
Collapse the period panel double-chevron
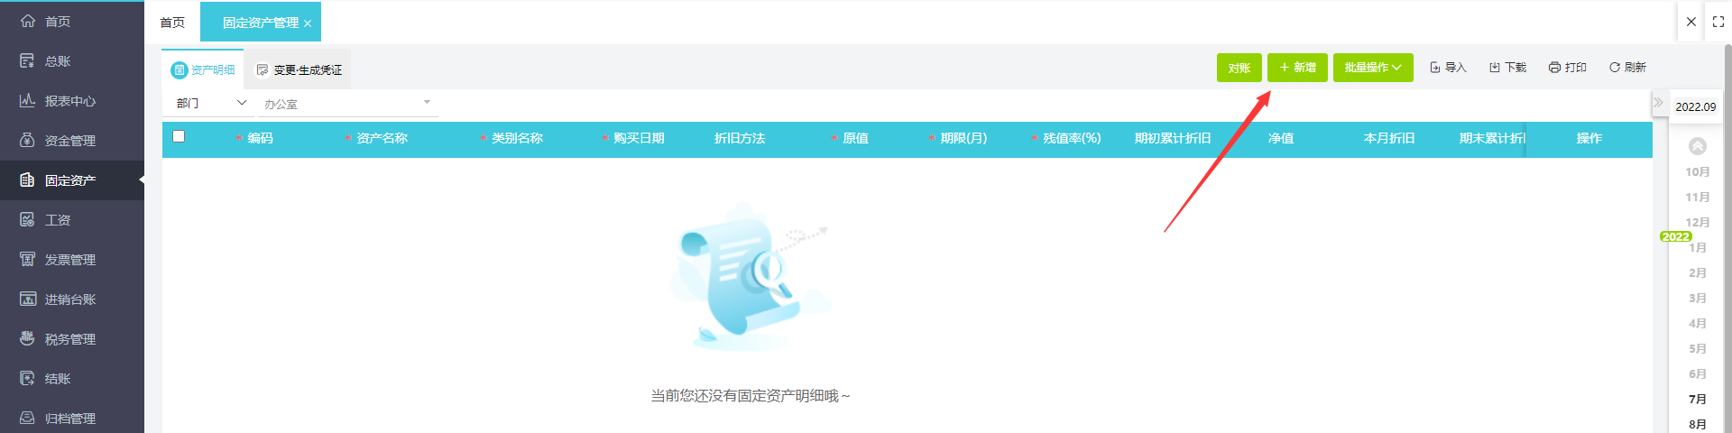point(1658,103)
